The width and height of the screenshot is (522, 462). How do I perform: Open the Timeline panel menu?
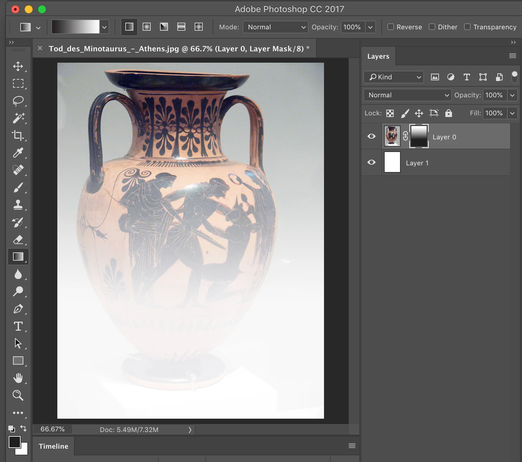click(x=352, y=446)
